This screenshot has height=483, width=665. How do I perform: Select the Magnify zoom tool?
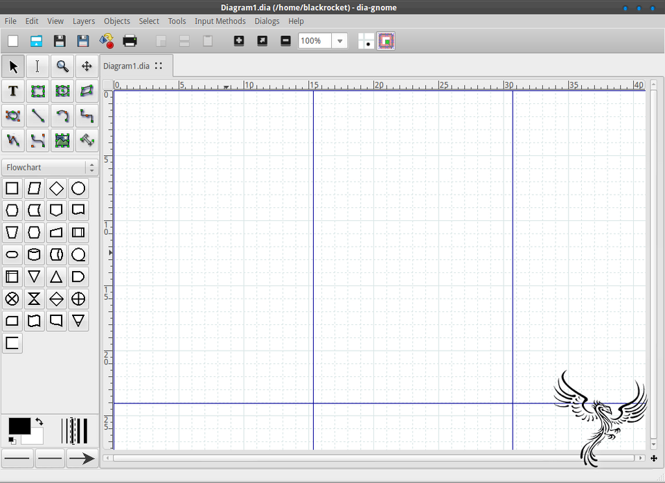point(62,66)
